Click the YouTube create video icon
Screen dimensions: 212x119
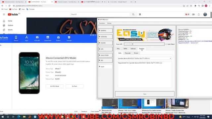click(193, 14)
